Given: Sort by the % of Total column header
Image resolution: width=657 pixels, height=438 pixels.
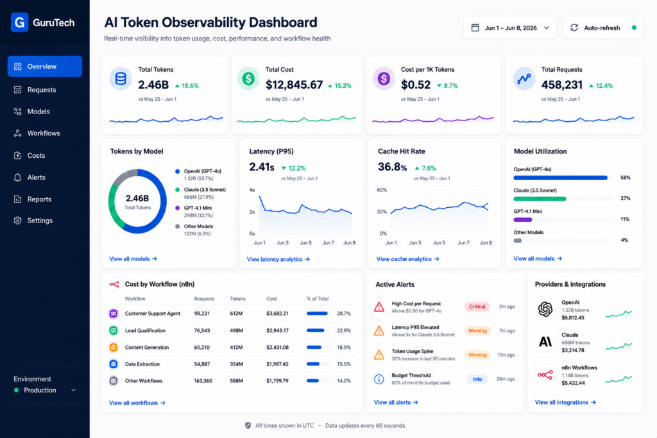Looking at the screenshot, I should pyautogui.click(x=318, y=299).
